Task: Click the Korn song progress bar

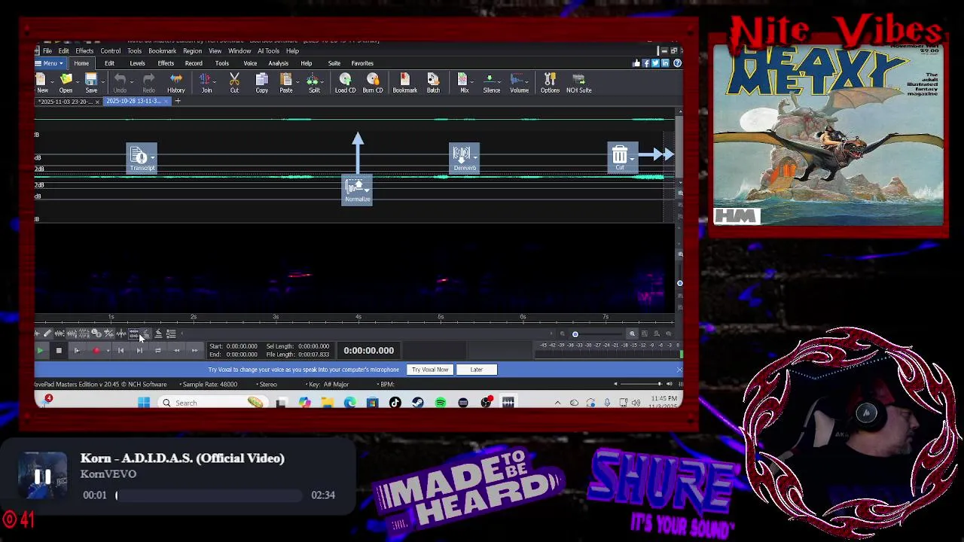Action: (209, 495)
